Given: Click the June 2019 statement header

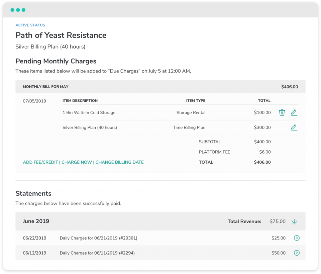Looking at the screenshot, I should 36,221.
